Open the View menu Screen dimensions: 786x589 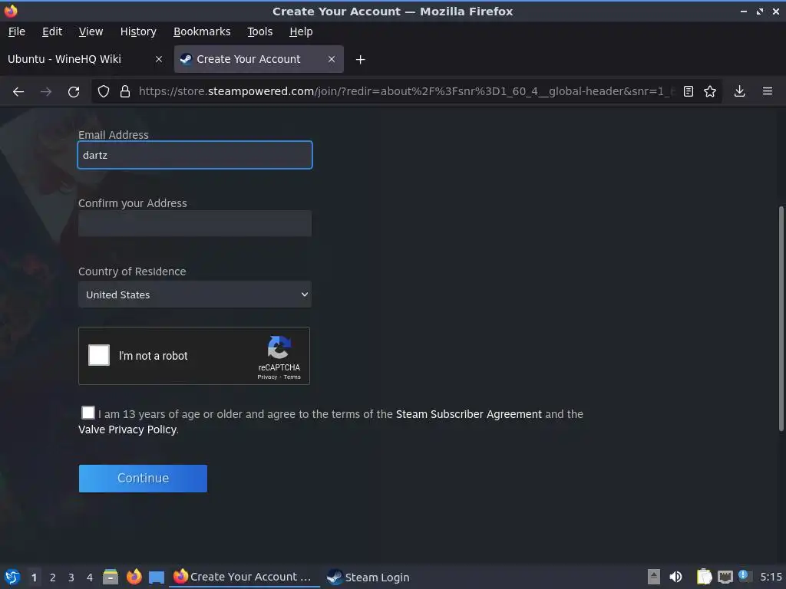click(91, 31)
